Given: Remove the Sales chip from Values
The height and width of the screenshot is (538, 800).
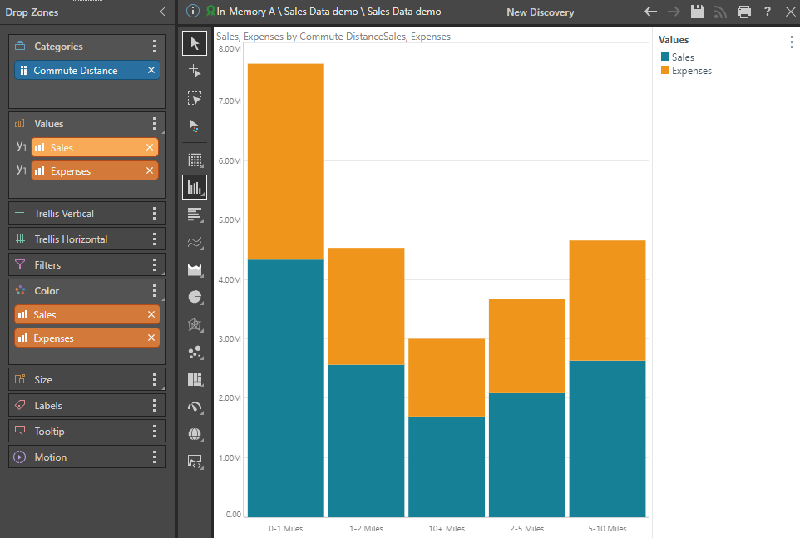Looking at the screenshot, I should [x=150, y=147].
